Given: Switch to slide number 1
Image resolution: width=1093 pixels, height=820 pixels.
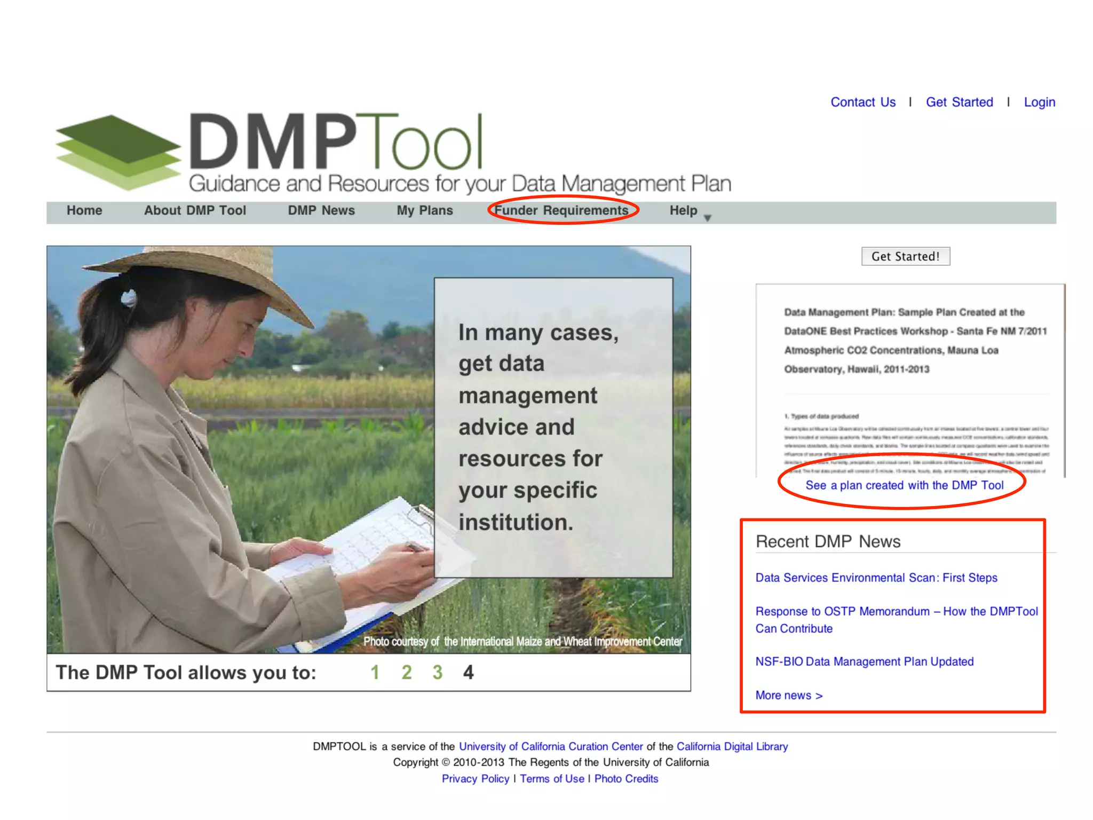Looking at the screenshot, I should click(x=375, y=673).
